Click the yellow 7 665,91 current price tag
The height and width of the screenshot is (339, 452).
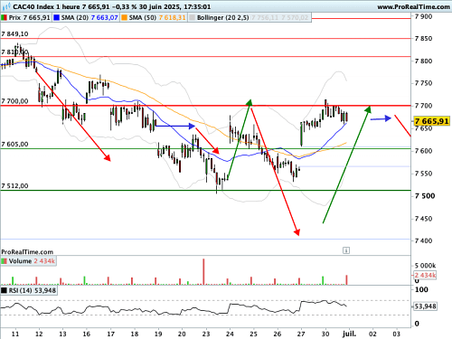(x=431, y=121)
